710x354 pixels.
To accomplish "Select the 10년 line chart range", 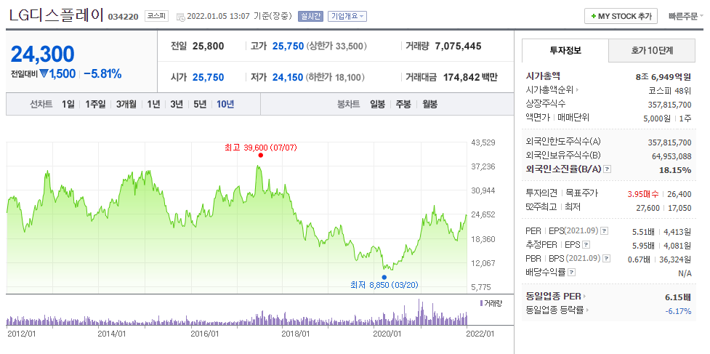I will tap(225, 104).
